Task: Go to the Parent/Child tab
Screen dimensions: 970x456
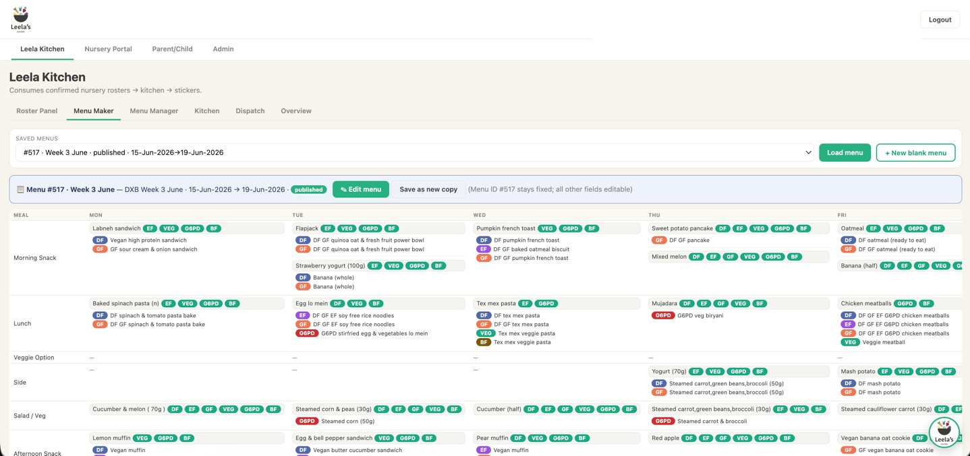Action: coord(172,49)
